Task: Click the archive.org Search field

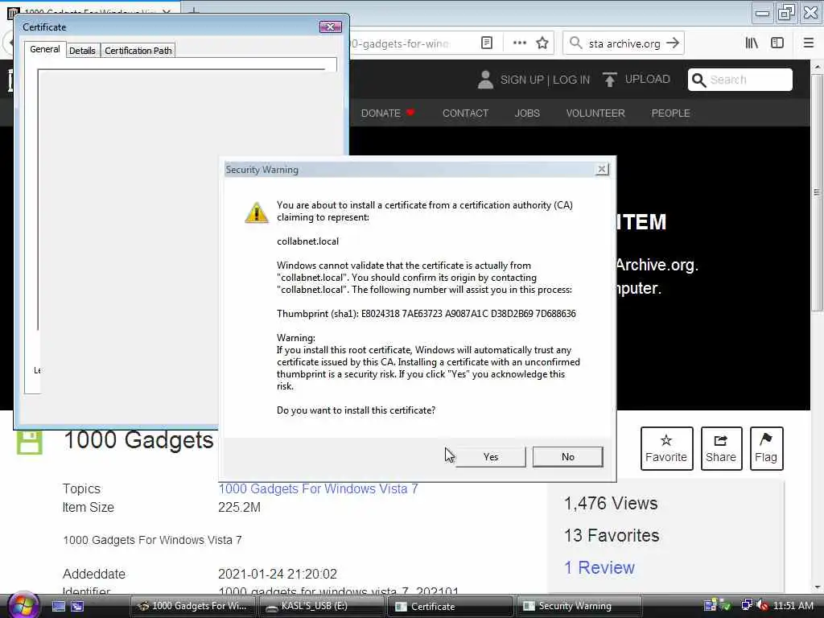Action: tap(740, 80)
